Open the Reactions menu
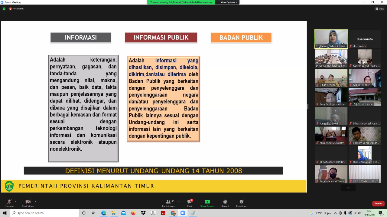Screen dimensions: 387x217 point(241,203)
